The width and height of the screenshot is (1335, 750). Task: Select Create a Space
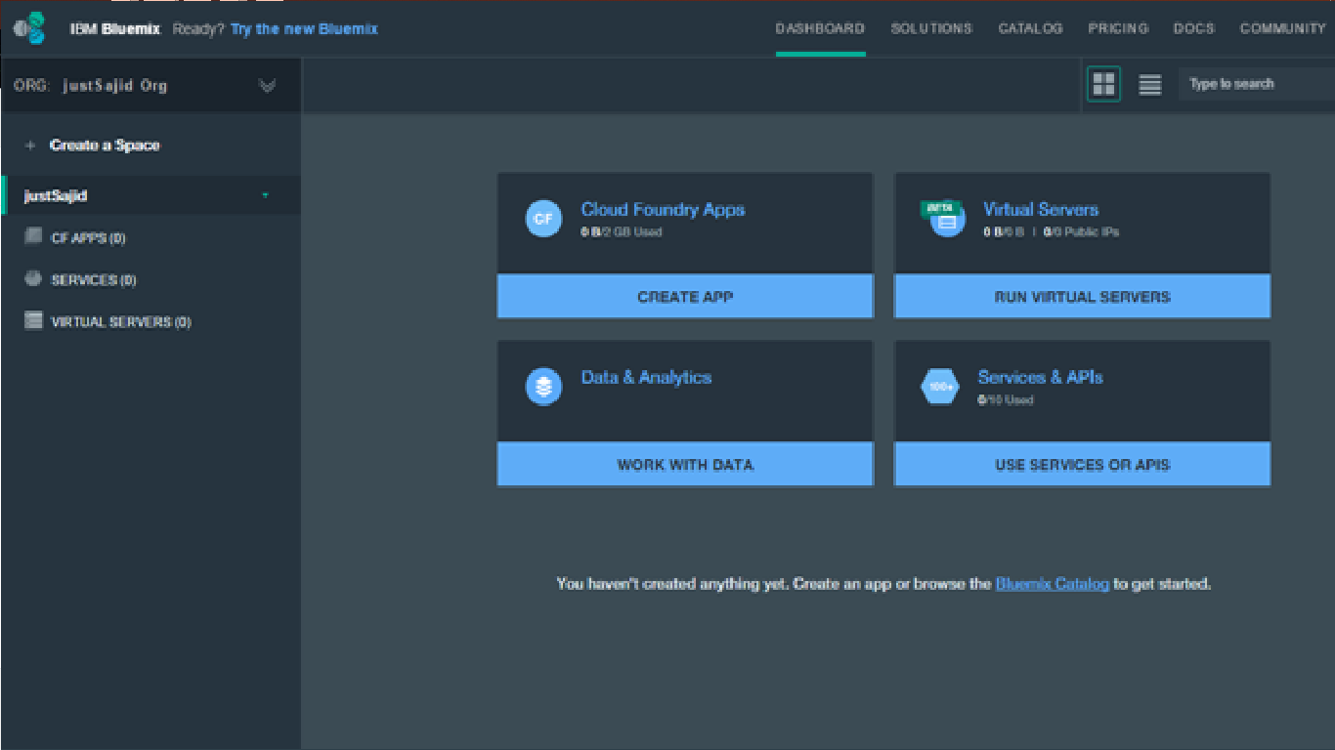[x=105, y=146]
